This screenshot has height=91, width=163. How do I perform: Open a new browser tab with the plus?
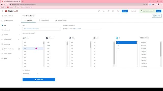coord(23,2)
